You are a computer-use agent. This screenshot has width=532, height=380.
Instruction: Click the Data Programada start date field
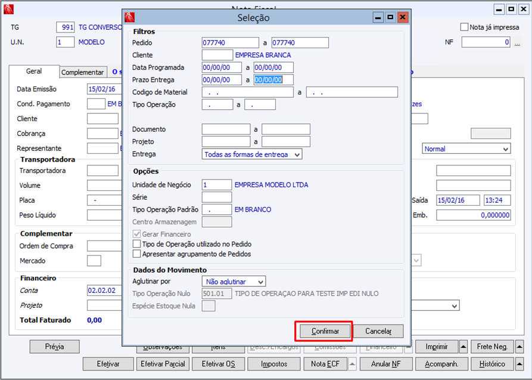click(x=222, y=67)
